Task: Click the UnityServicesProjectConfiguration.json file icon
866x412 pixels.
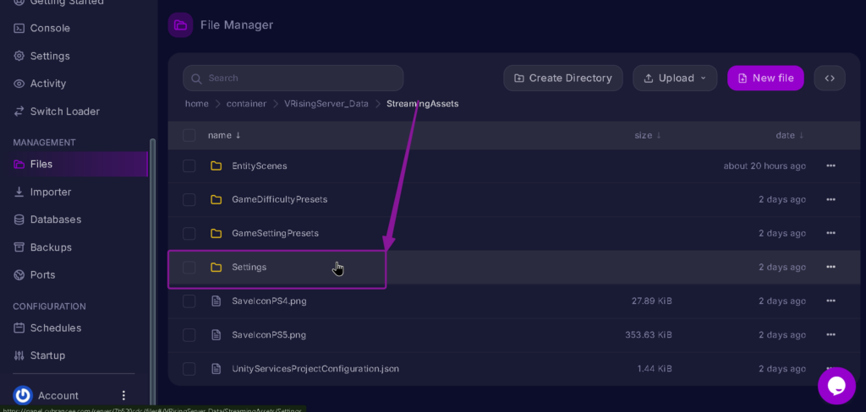Action: click(216, 368)
